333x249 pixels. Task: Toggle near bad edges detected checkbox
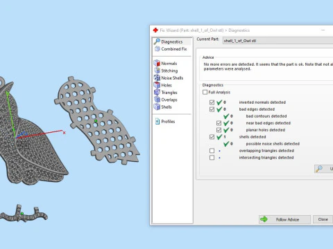point(219,123)
